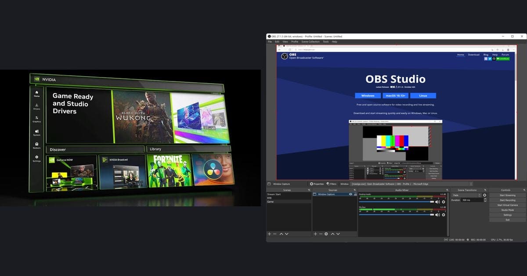Toggle Window Capture visibility eye icon

click(x=350, y=194)
